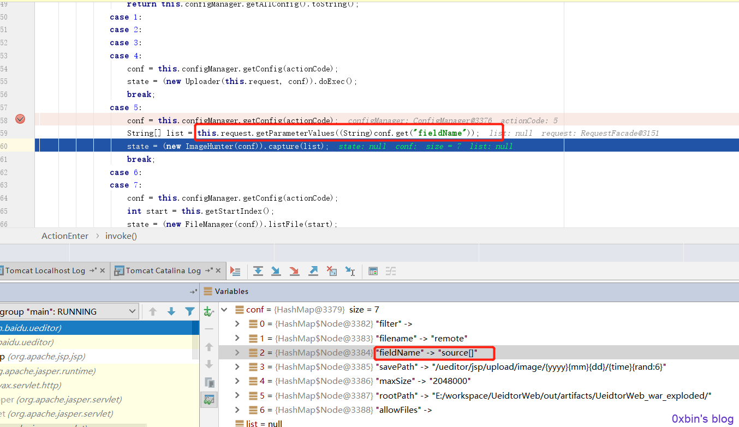
Task: Click the FileManager listFile code line
Action: point(233,224)
